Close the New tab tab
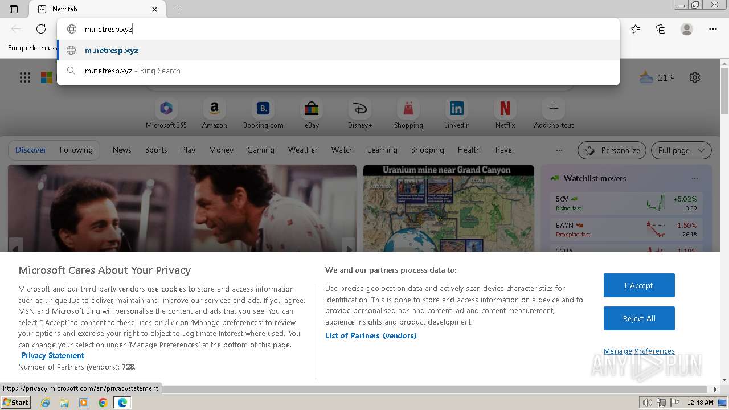 click(x=155, y=9)
